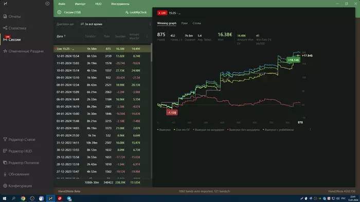Viewport: 360px width, 202px height.
Task: Click the auto imported hands status text
Action: click(204, 191)
